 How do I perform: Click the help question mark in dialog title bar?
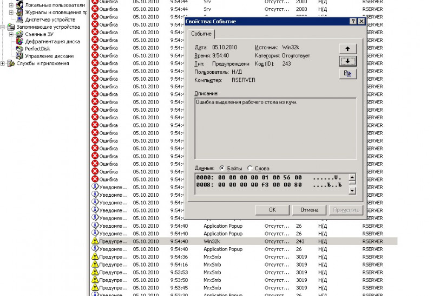point(353,21)
